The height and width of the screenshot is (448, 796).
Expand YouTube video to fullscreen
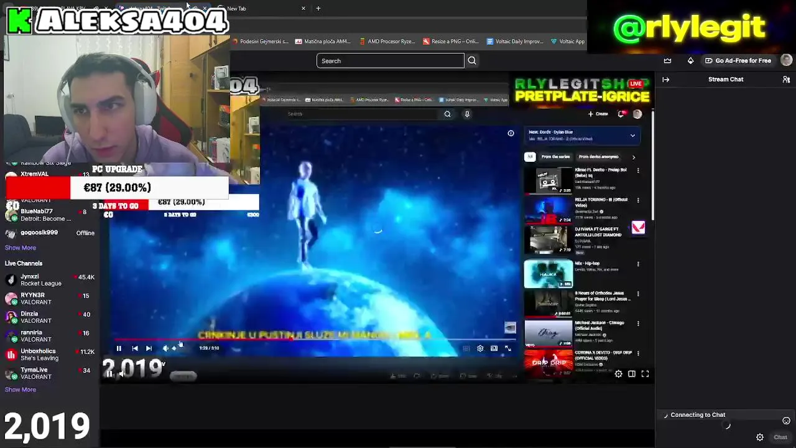(x=507, y=348)
